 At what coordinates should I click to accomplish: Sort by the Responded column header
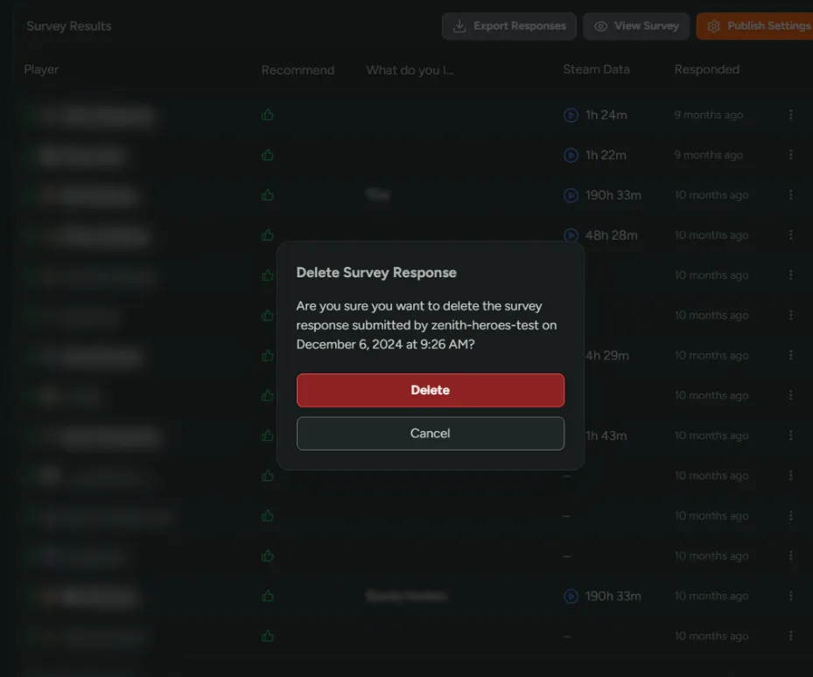coord(706,70)
